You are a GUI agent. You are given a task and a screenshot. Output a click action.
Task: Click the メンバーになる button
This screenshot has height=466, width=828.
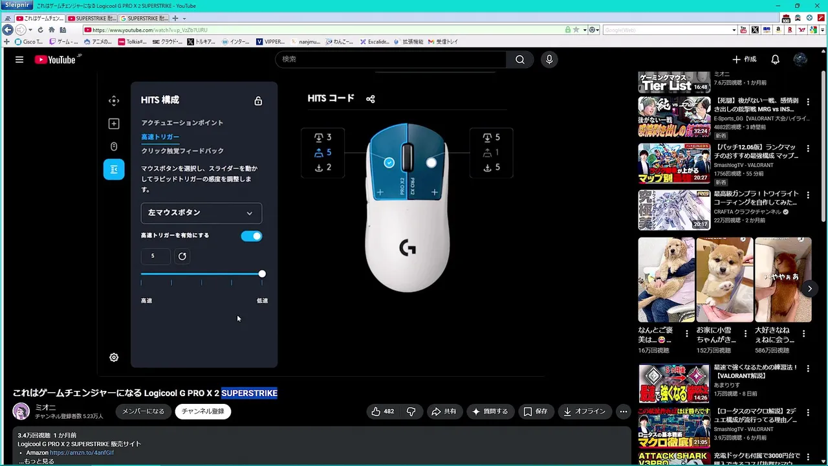[144, 411]
